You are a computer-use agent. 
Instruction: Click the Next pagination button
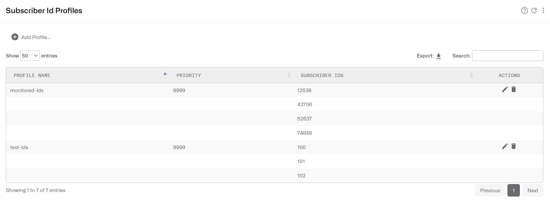(x=533, y=190)
